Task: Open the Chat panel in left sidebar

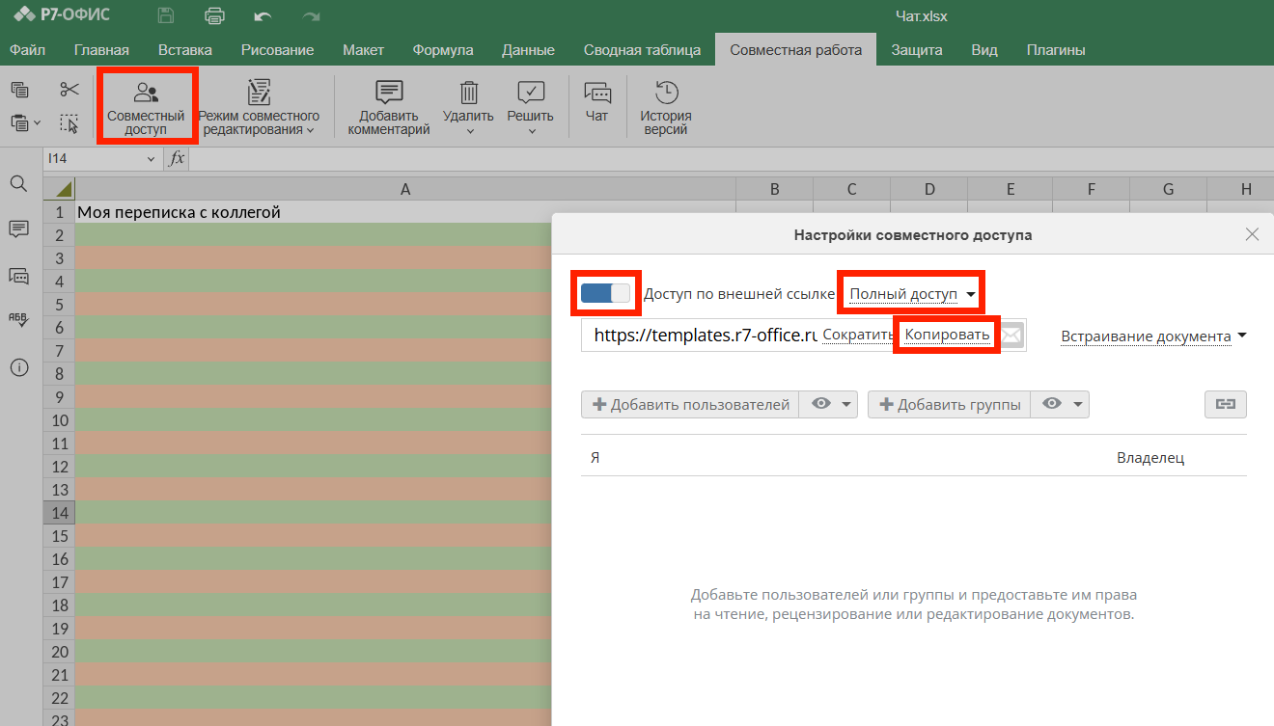Action: pyautogui.click(x=18, y=276)
